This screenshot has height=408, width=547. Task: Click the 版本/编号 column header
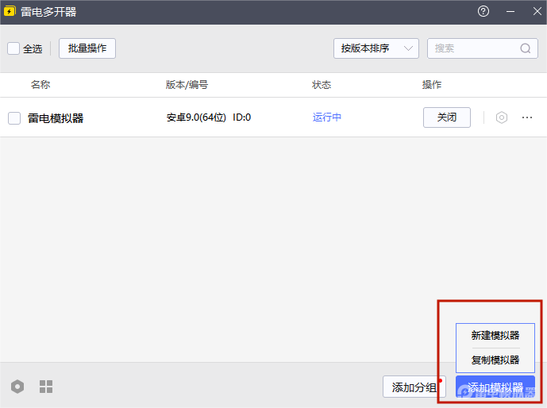point(187,85)
